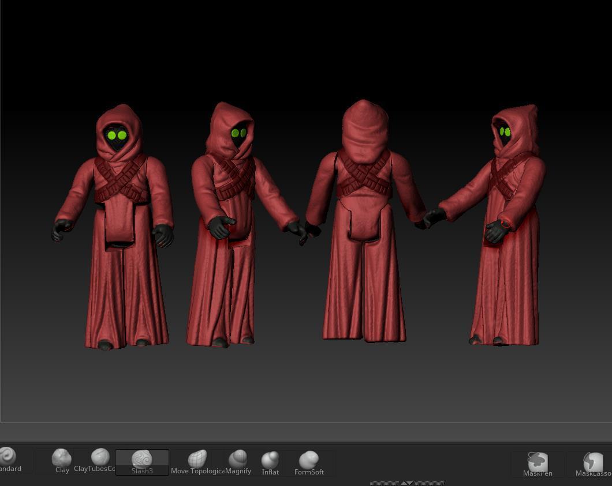Image resolution: width=612 pixels, height=486 pixels.
Task: Select the Clay brush
Action: click(62, 461)
